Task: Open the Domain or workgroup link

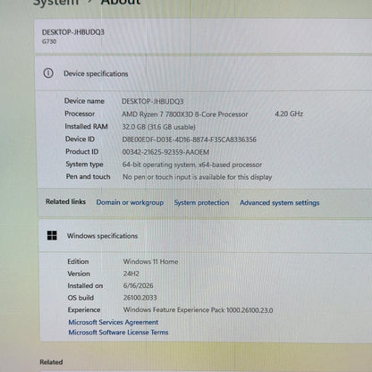Action: coord(130,202)
